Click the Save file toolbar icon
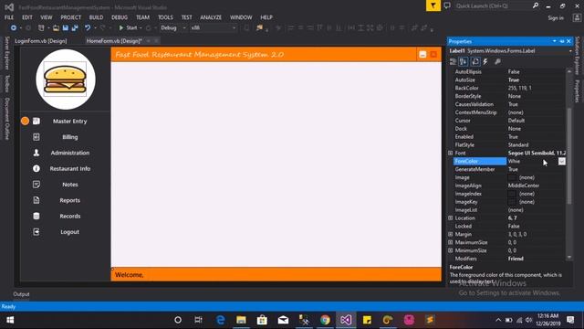The width and height of the screenshot is (584, 329). tap(66, 28)
